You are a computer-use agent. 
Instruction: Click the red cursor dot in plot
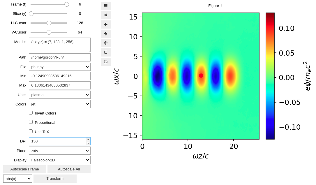click(x=201, y=75)
